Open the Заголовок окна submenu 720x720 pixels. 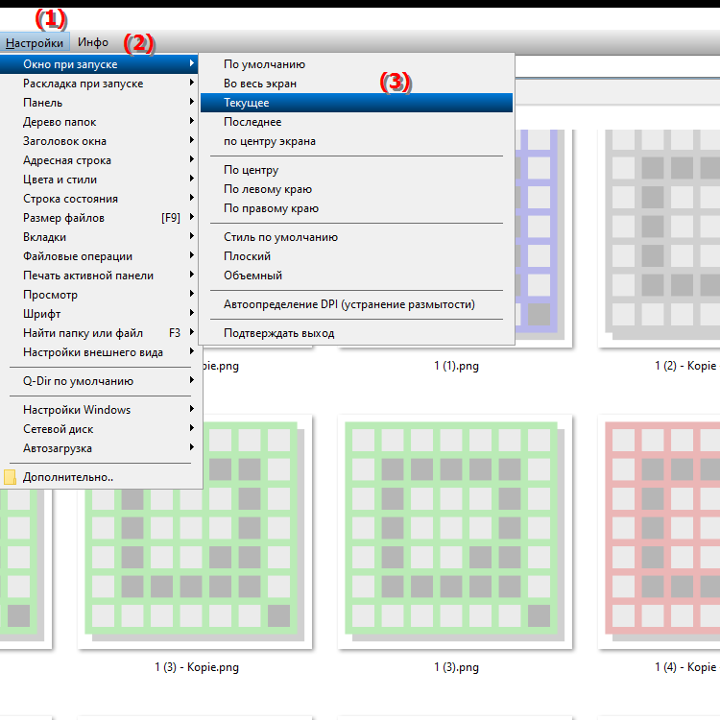pyautogui.click(x=99, y=141)
